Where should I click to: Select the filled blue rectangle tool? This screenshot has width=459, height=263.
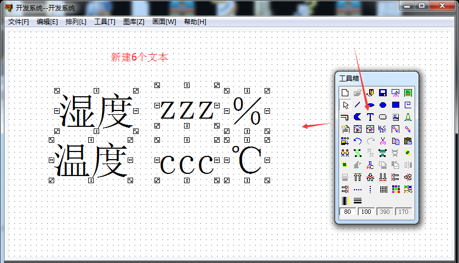(395, 105)
